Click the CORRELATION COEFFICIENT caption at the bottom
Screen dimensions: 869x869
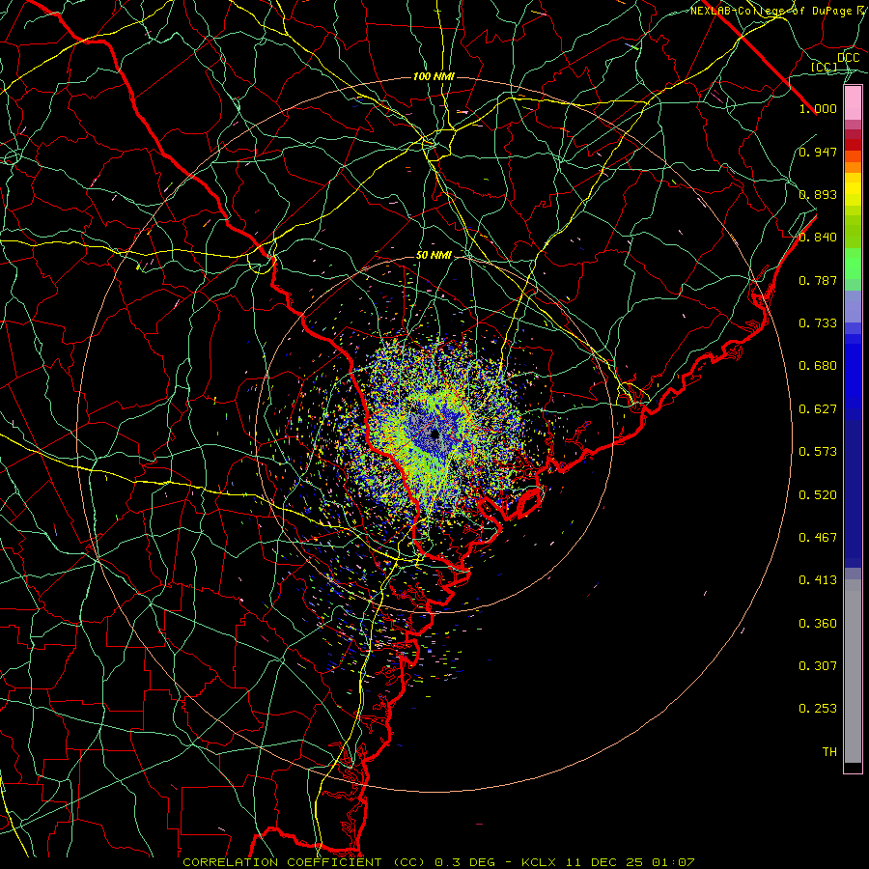click(438, 862)
